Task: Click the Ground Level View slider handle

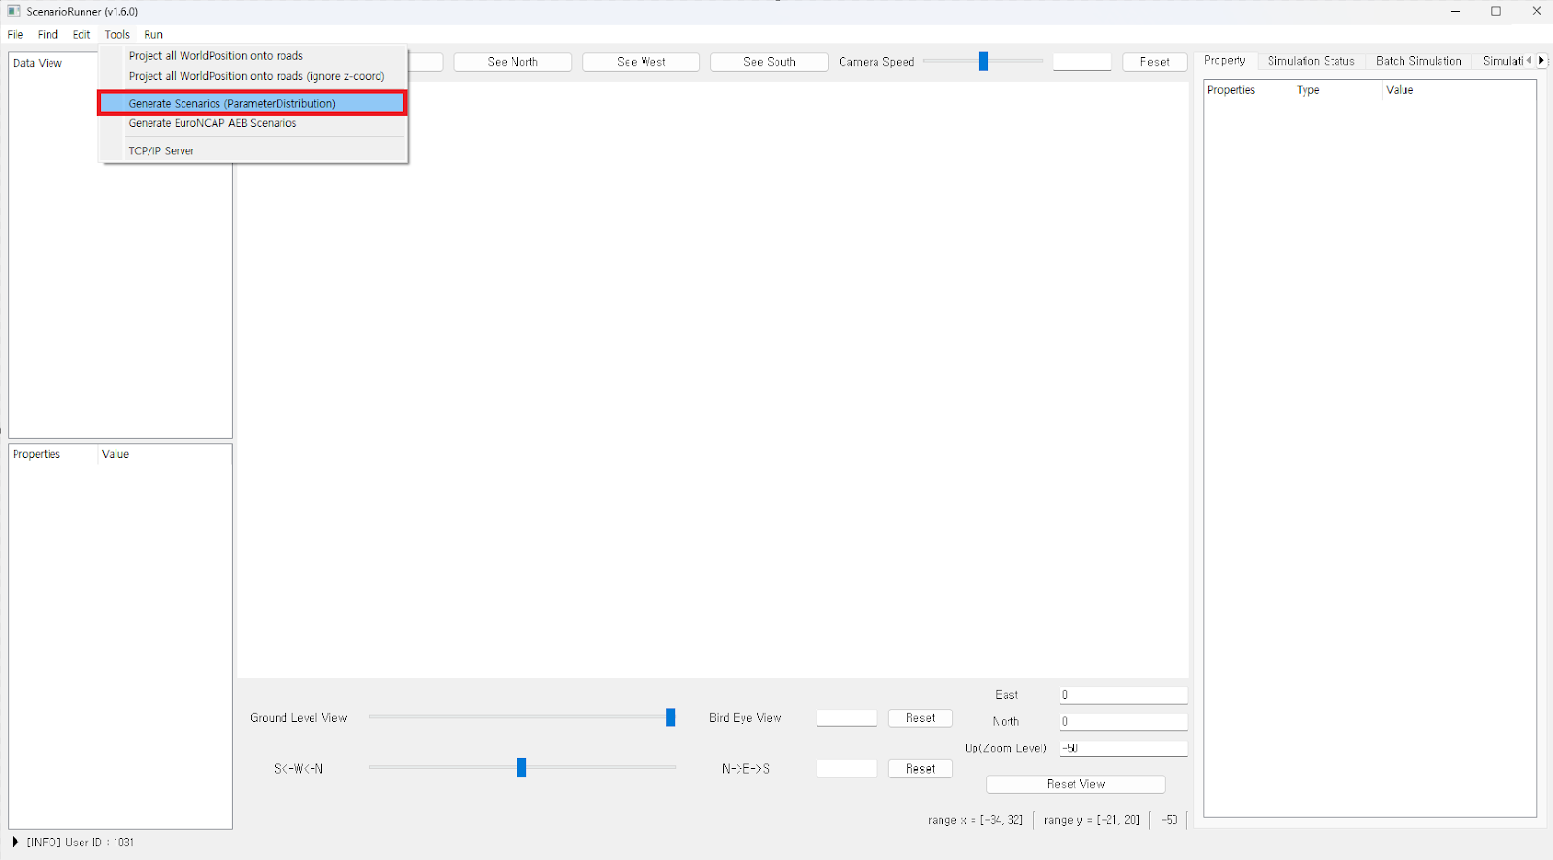Action: pyautogui.click(x=670, y=717)
